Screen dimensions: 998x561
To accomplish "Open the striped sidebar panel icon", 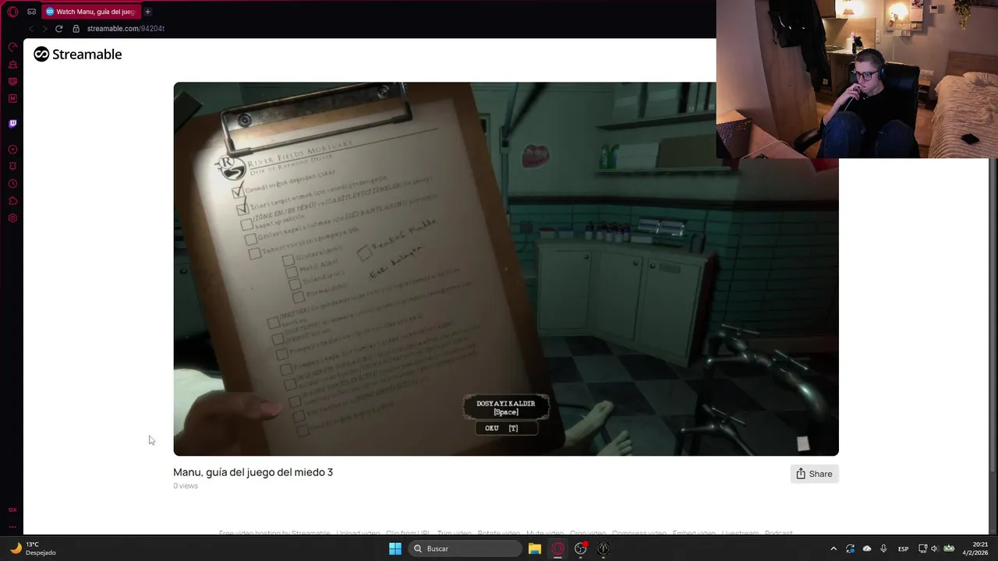I will 12,82.
